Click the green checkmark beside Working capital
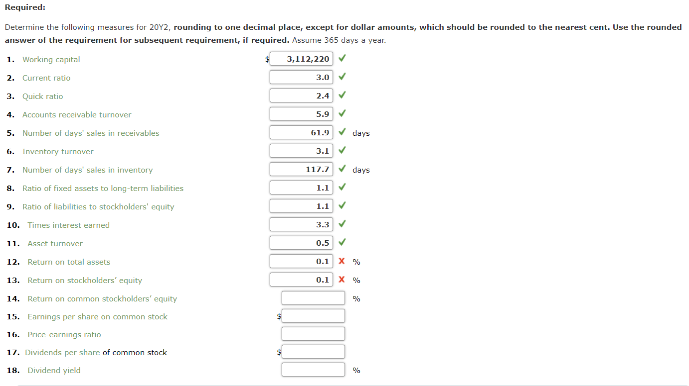The width and height of the screenshot is (689, 386). pyautogui.click(x=342, y=58)
